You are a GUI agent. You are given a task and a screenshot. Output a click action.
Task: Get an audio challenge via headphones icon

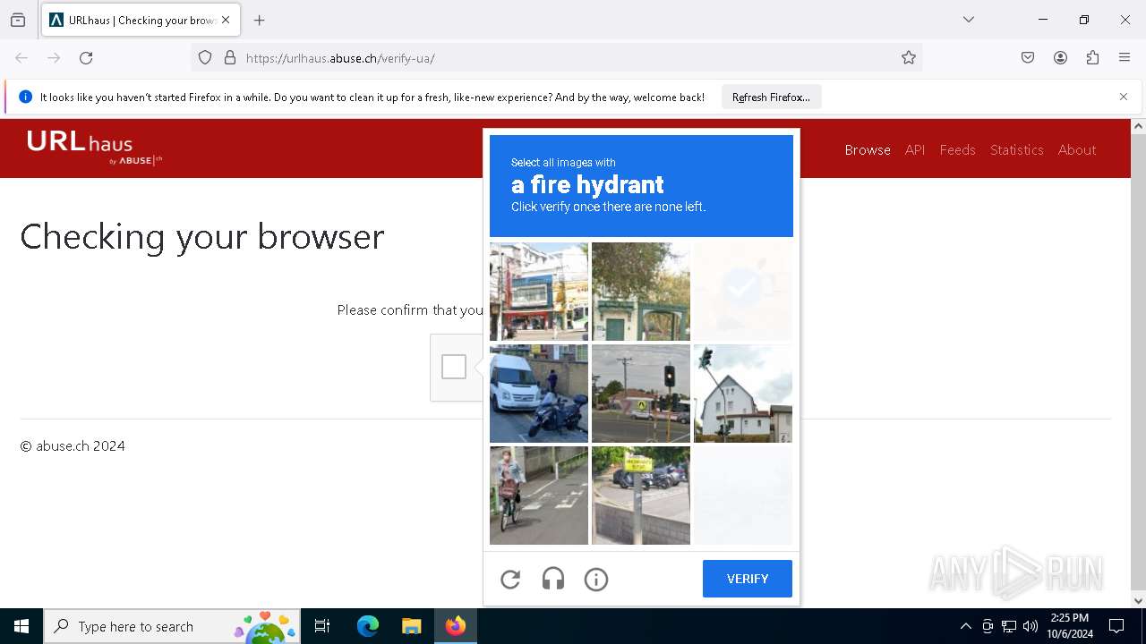pyautogui.click(x=553, y=580)
